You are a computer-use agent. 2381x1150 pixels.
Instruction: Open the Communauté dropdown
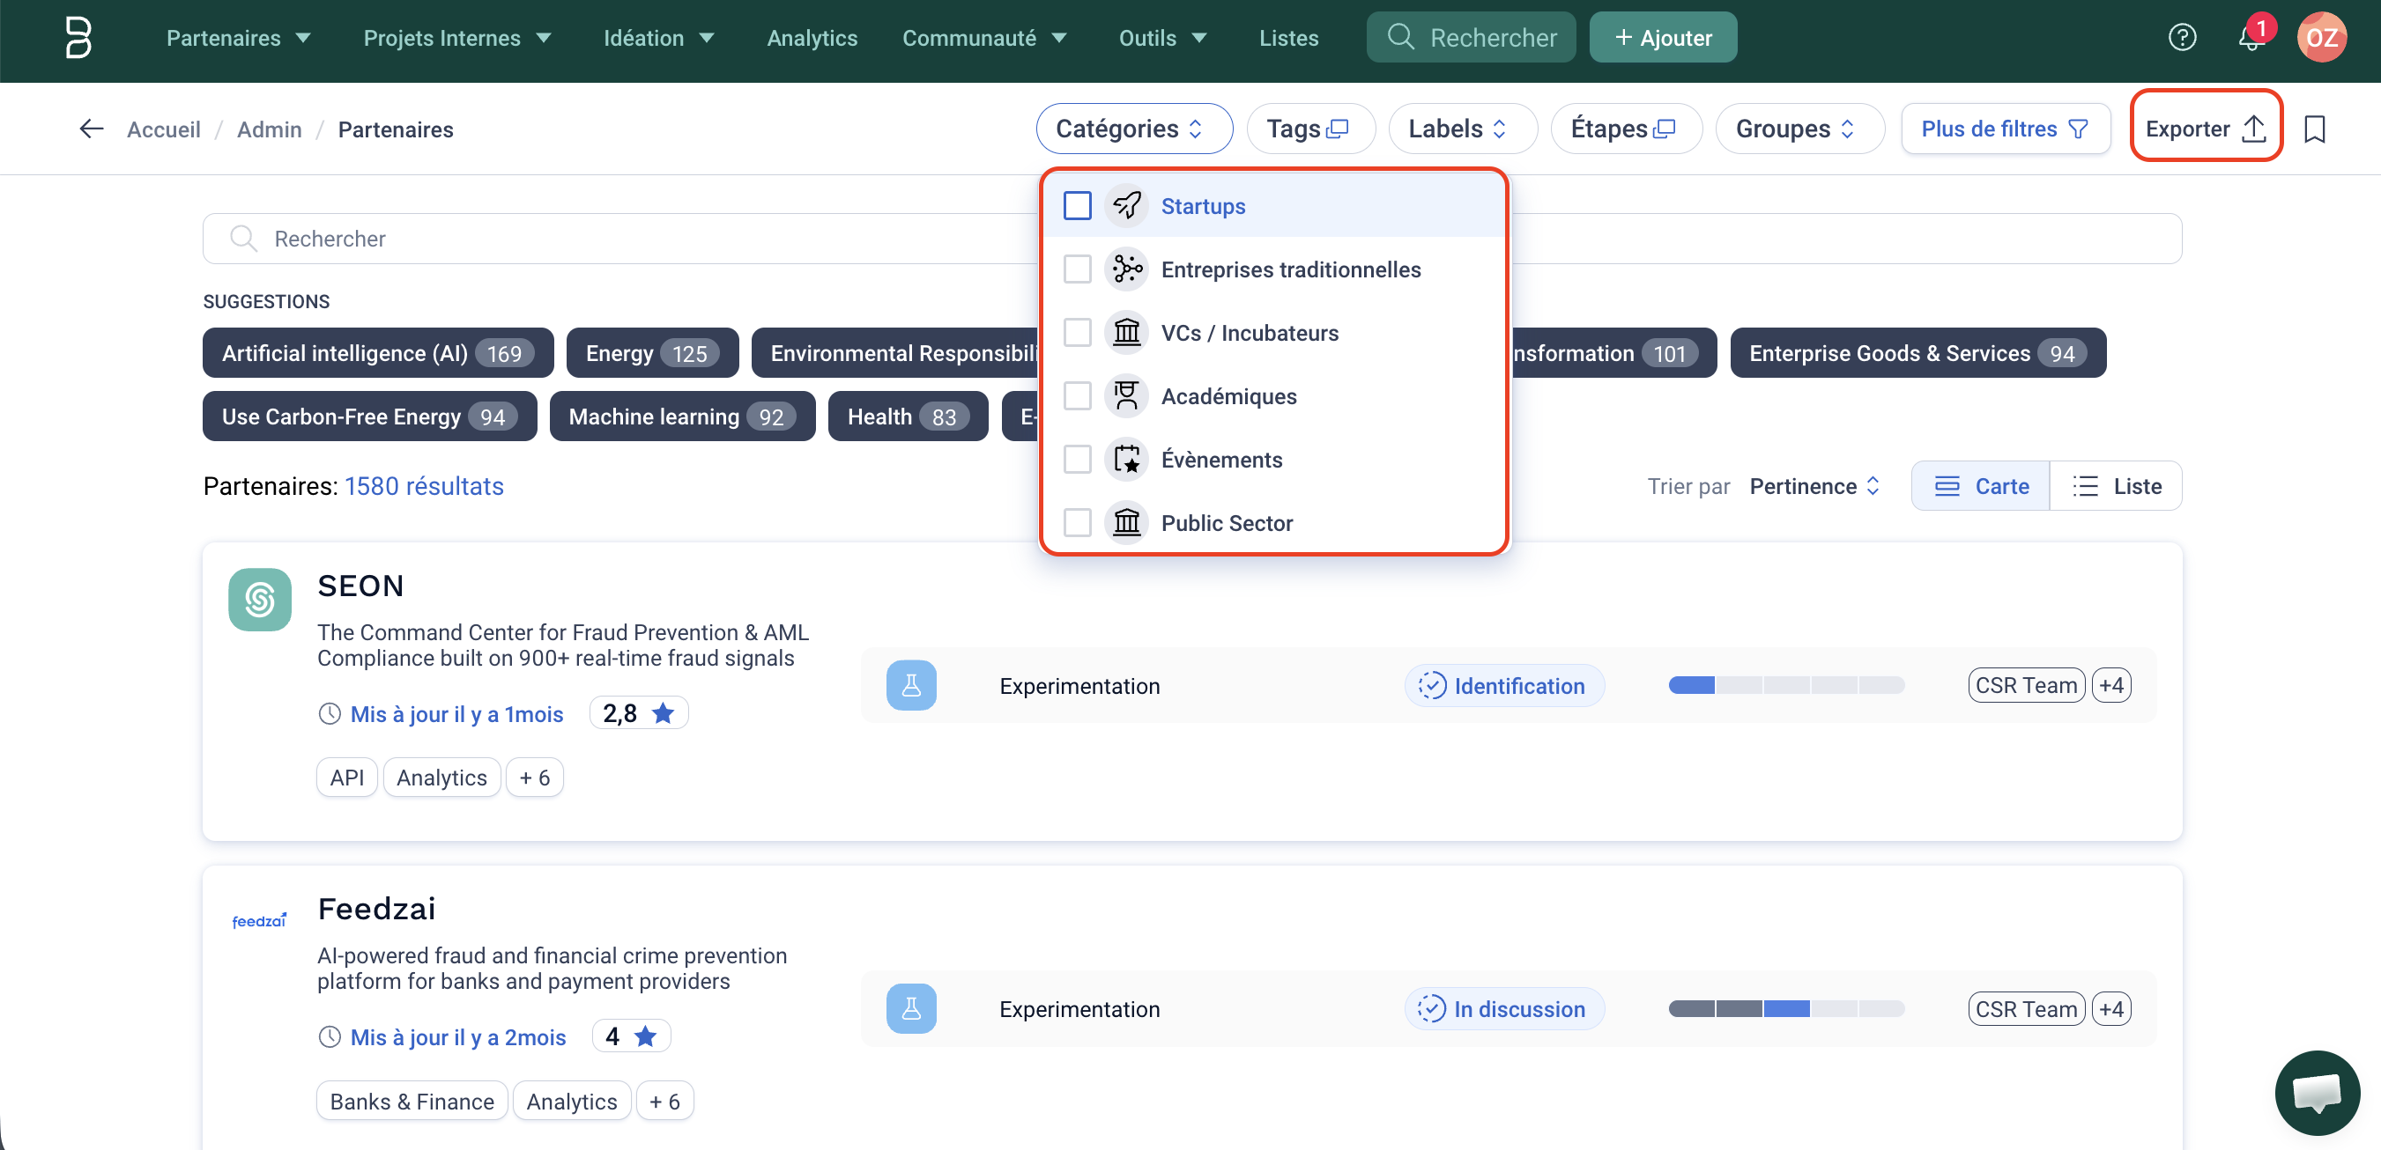(984, 38)
